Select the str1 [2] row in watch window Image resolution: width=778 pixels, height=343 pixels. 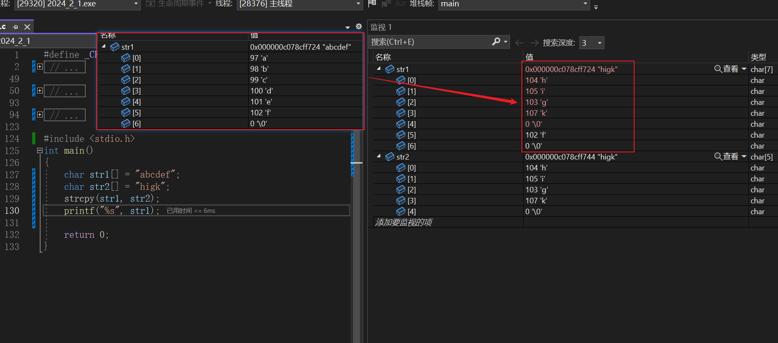point(575,102)
